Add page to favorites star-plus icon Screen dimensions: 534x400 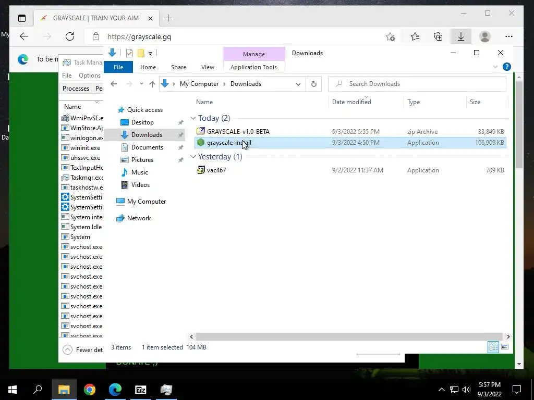pyautogui.click(x=390, y=36)
